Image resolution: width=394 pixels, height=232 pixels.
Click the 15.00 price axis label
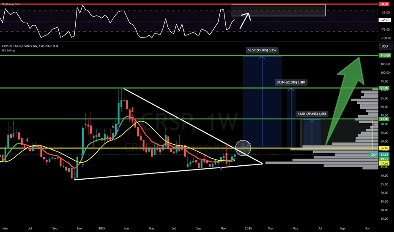click(x=385, y=219)
